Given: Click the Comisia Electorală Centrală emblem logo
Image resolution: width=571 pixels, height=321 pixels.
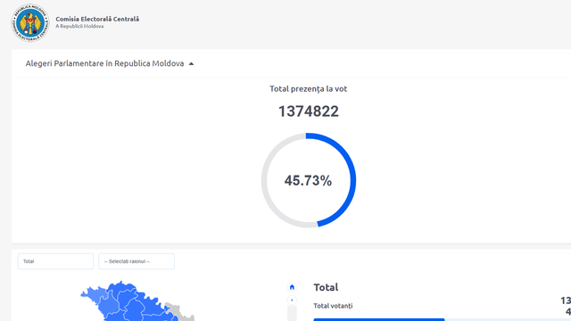Looking at the screenshot, I should click(x=30, y=22).
